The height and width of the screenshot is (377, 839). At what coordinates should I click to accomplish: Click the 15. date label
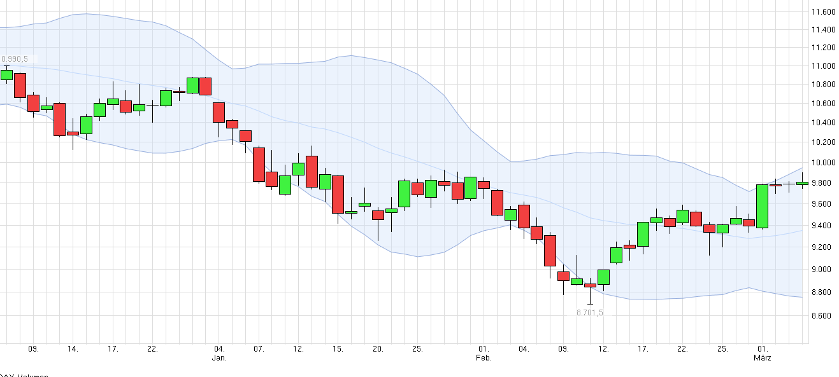(x=338, y=349)
